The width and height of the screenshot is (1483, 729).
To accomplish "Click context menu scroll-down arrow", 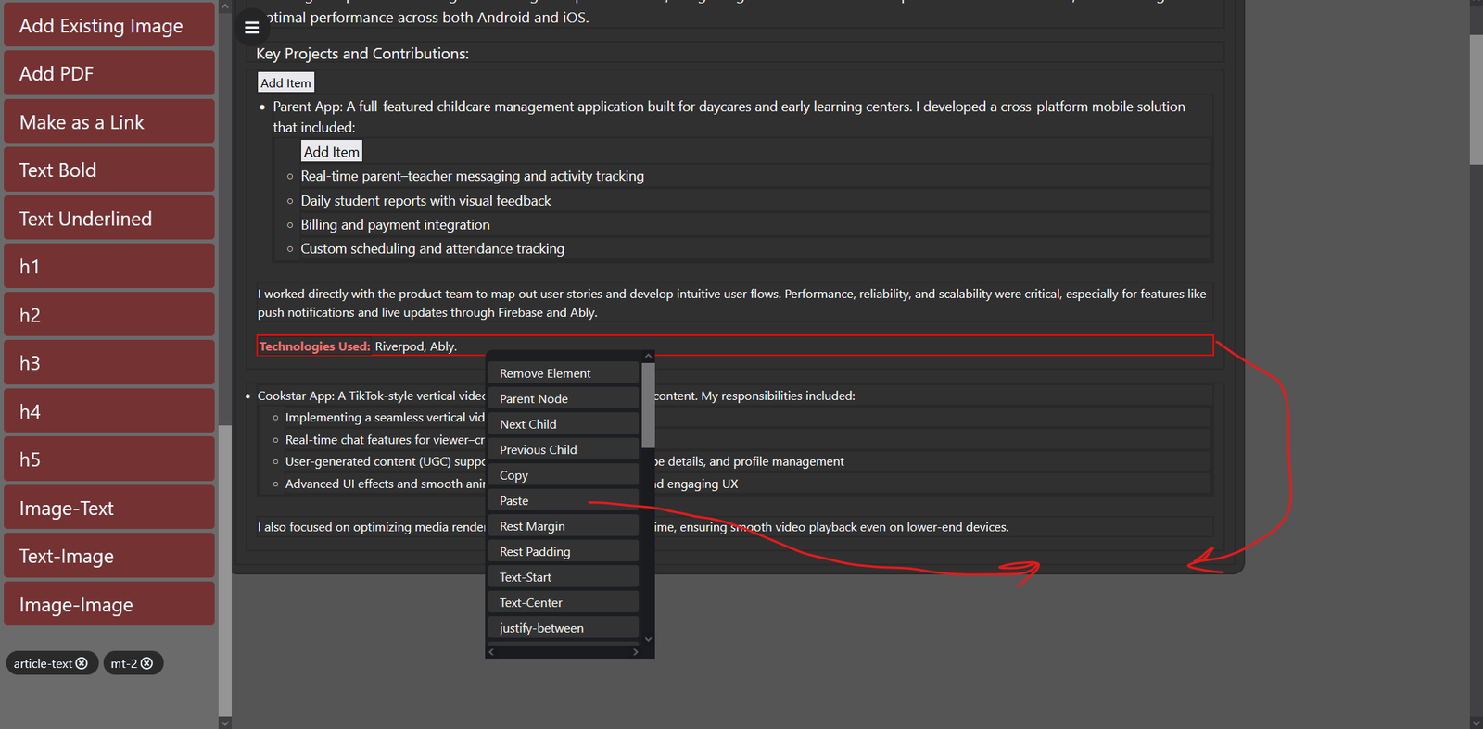I will pos(648,639).
